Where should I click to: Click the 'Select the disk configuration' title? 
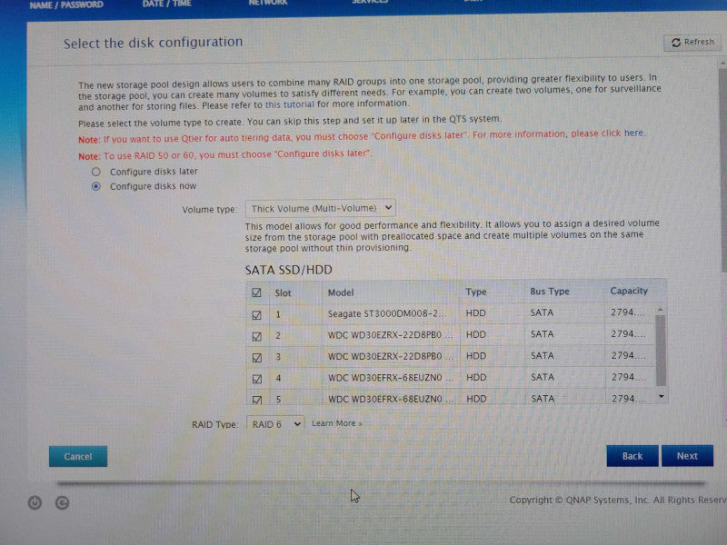(153, 43)
